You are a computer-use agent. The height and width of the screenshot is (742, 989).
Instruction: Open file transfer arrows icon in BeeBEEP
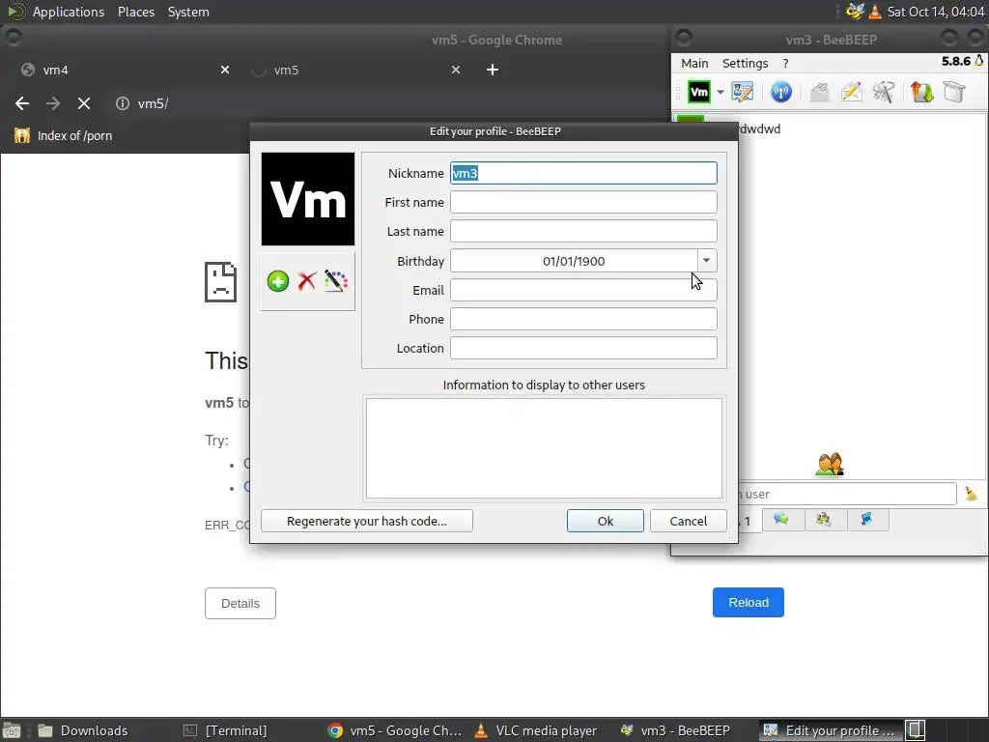pyautogui.click(x=922, y=92)
